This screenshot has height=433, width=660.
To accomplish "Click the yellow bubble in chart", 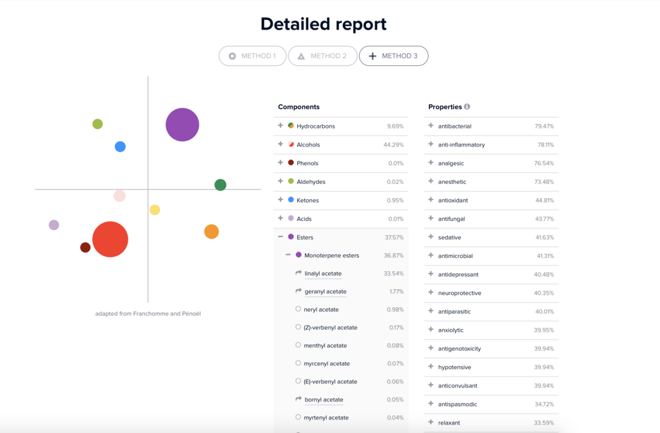I will (x=155, y=210).
